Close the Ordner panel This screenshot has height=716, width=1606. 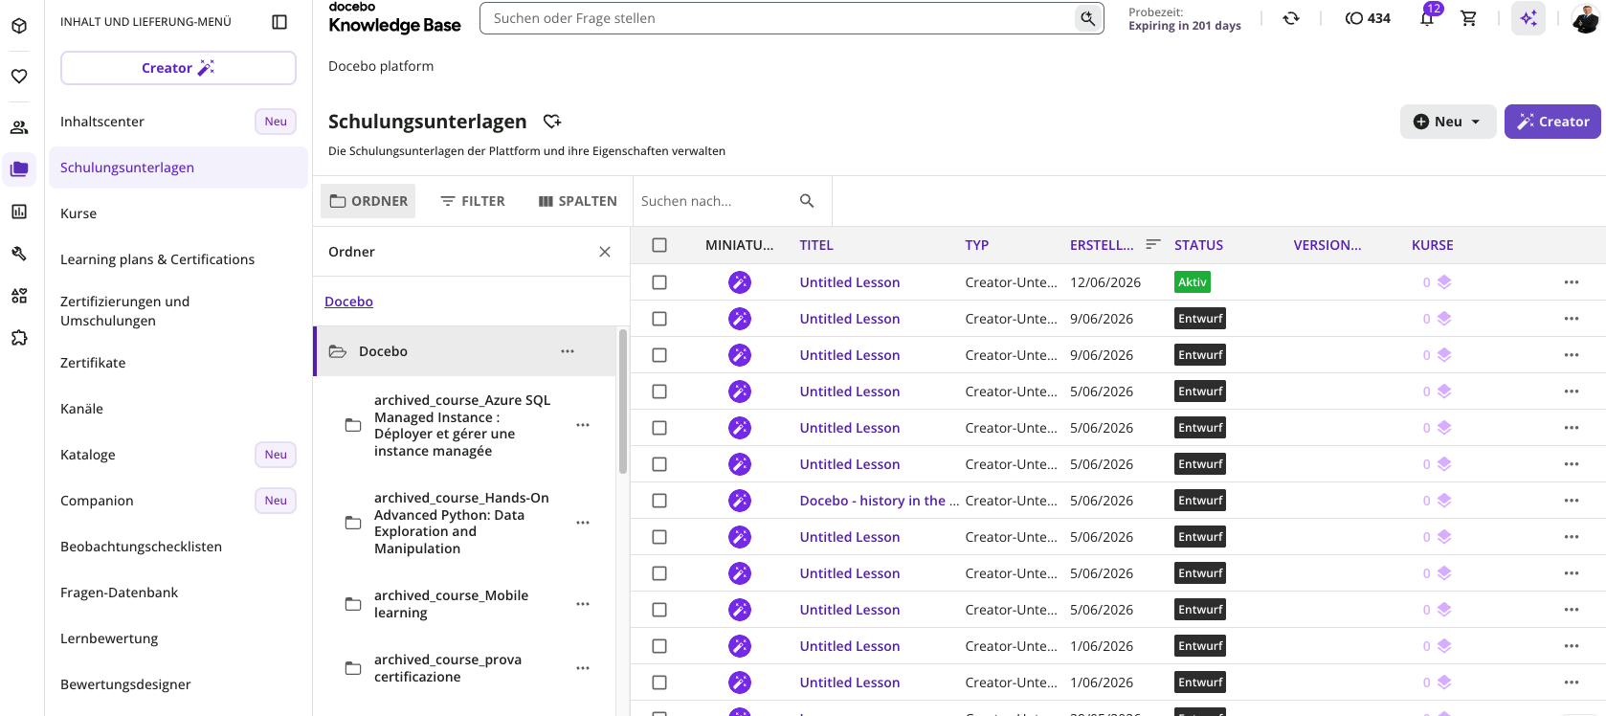point(605,252)
